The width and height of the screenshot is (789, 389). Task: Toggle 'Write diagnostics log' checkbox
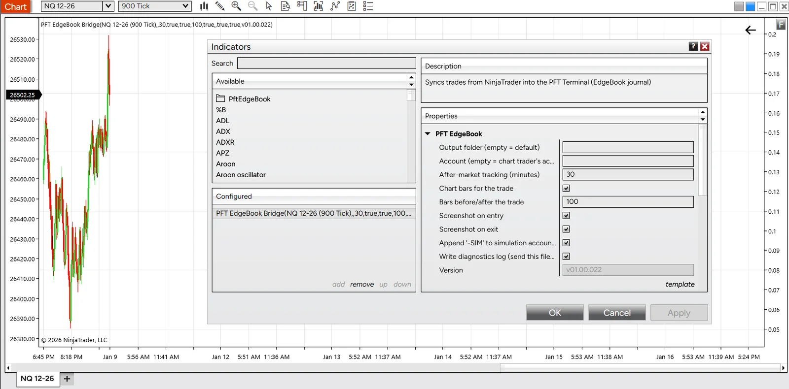(566, 256)
